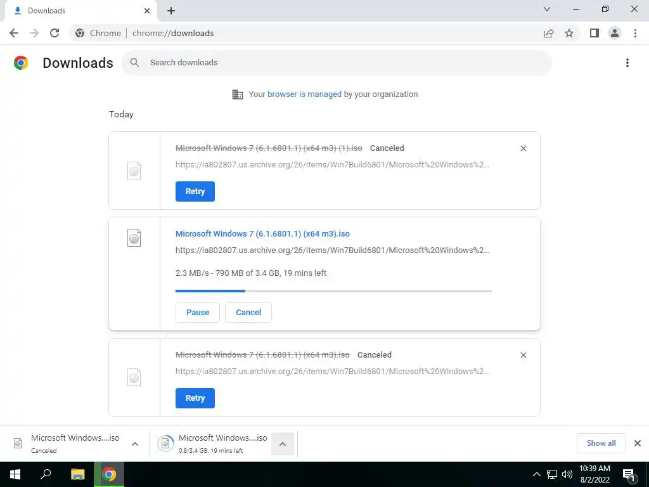The height and width of the screenshot is (487, 649).
Task: Retry the canceled (x64 m3) (1).iso download
Action: (195, 192)
